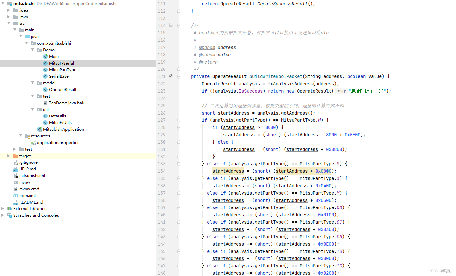Image resolution: width=456 pixels, height=276 pixels.
Task: Open OperateResult class
Action: tap(62, 90)
